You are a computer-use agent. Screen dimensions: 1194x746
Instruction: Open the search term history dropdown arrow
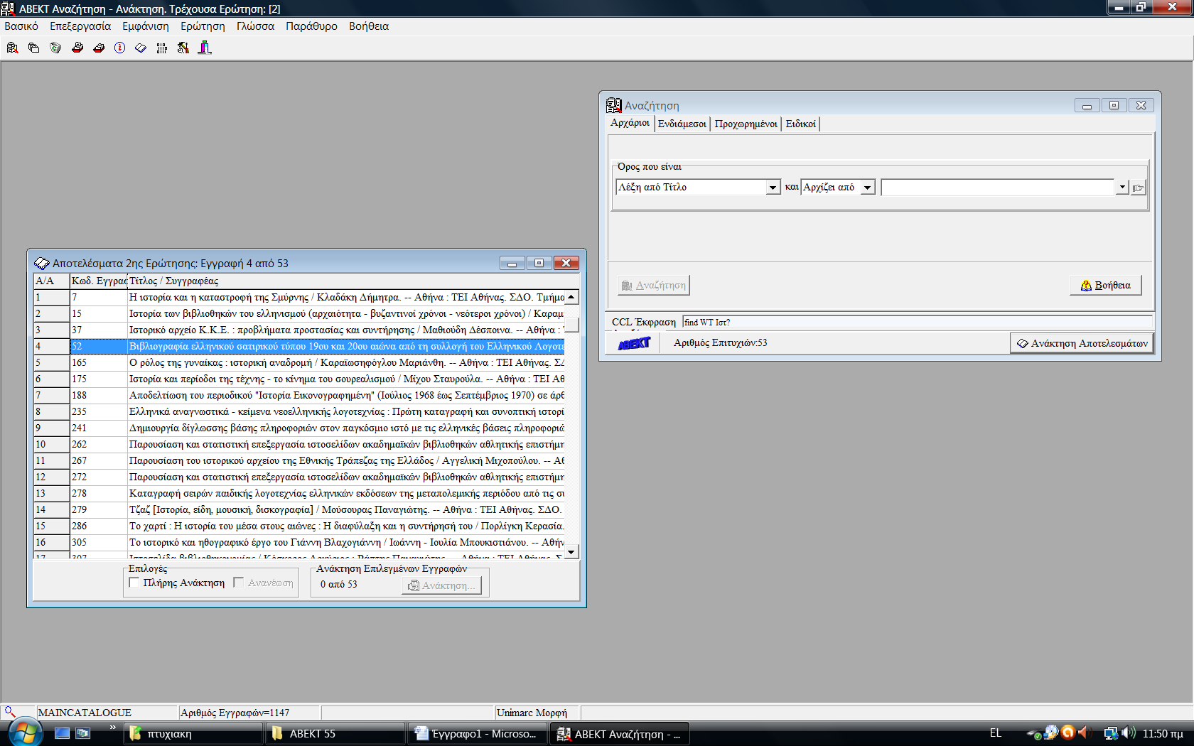[1122, 187]
